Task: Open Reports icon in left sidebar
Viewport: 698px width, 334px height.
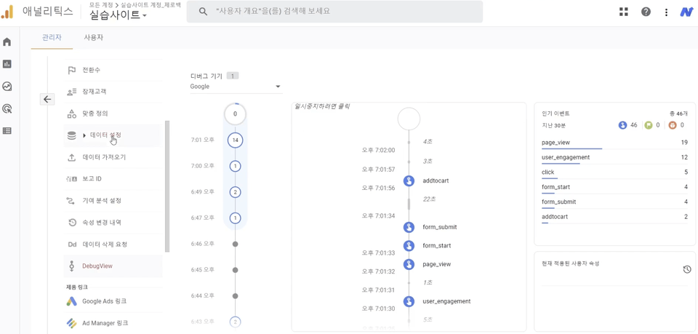Action: 7,64
